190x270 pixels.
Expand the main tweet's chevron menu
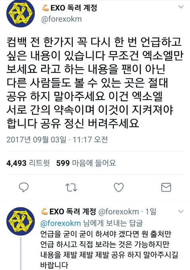point(181,7)
